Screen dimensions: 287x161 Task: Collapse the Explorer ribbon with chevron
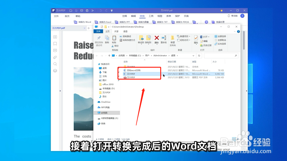235,32
